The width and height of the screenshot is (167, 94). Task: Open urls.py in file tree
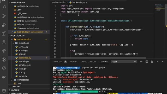22,73
